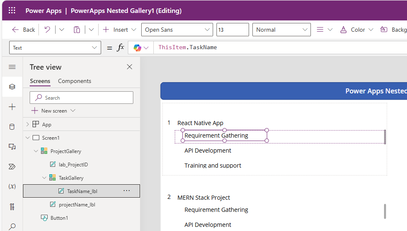Click the text alignment icon
Image resolution: width=407 pixels, height=231 pixels.
pyautogui.click(x=320, y=30)
